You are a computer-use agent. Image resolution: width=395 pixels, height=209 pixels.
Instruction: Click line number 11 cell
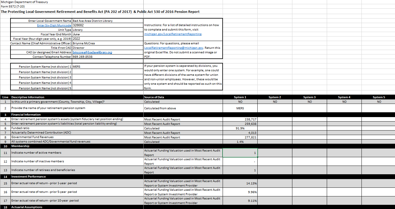(x=5, y=152)
